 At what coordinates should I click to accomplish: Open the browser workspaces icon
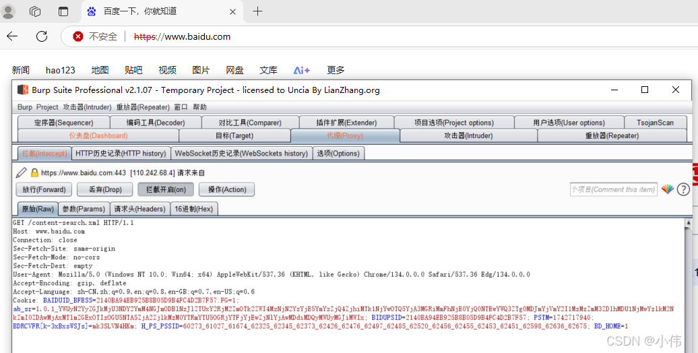point(35,11)
